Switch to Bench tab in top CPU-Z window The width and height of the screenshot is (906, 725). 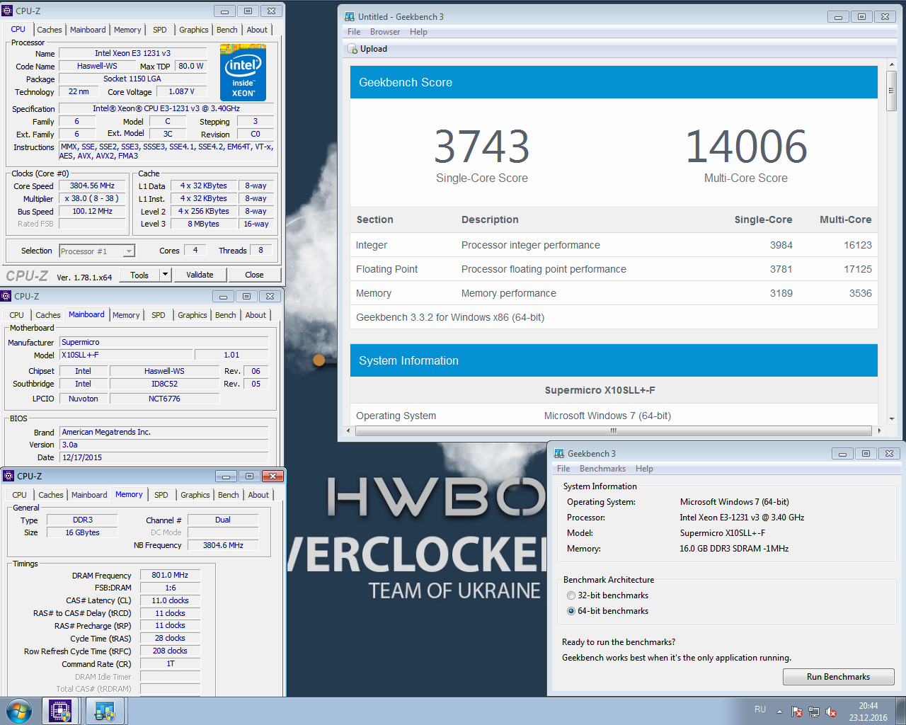[227, 30]
